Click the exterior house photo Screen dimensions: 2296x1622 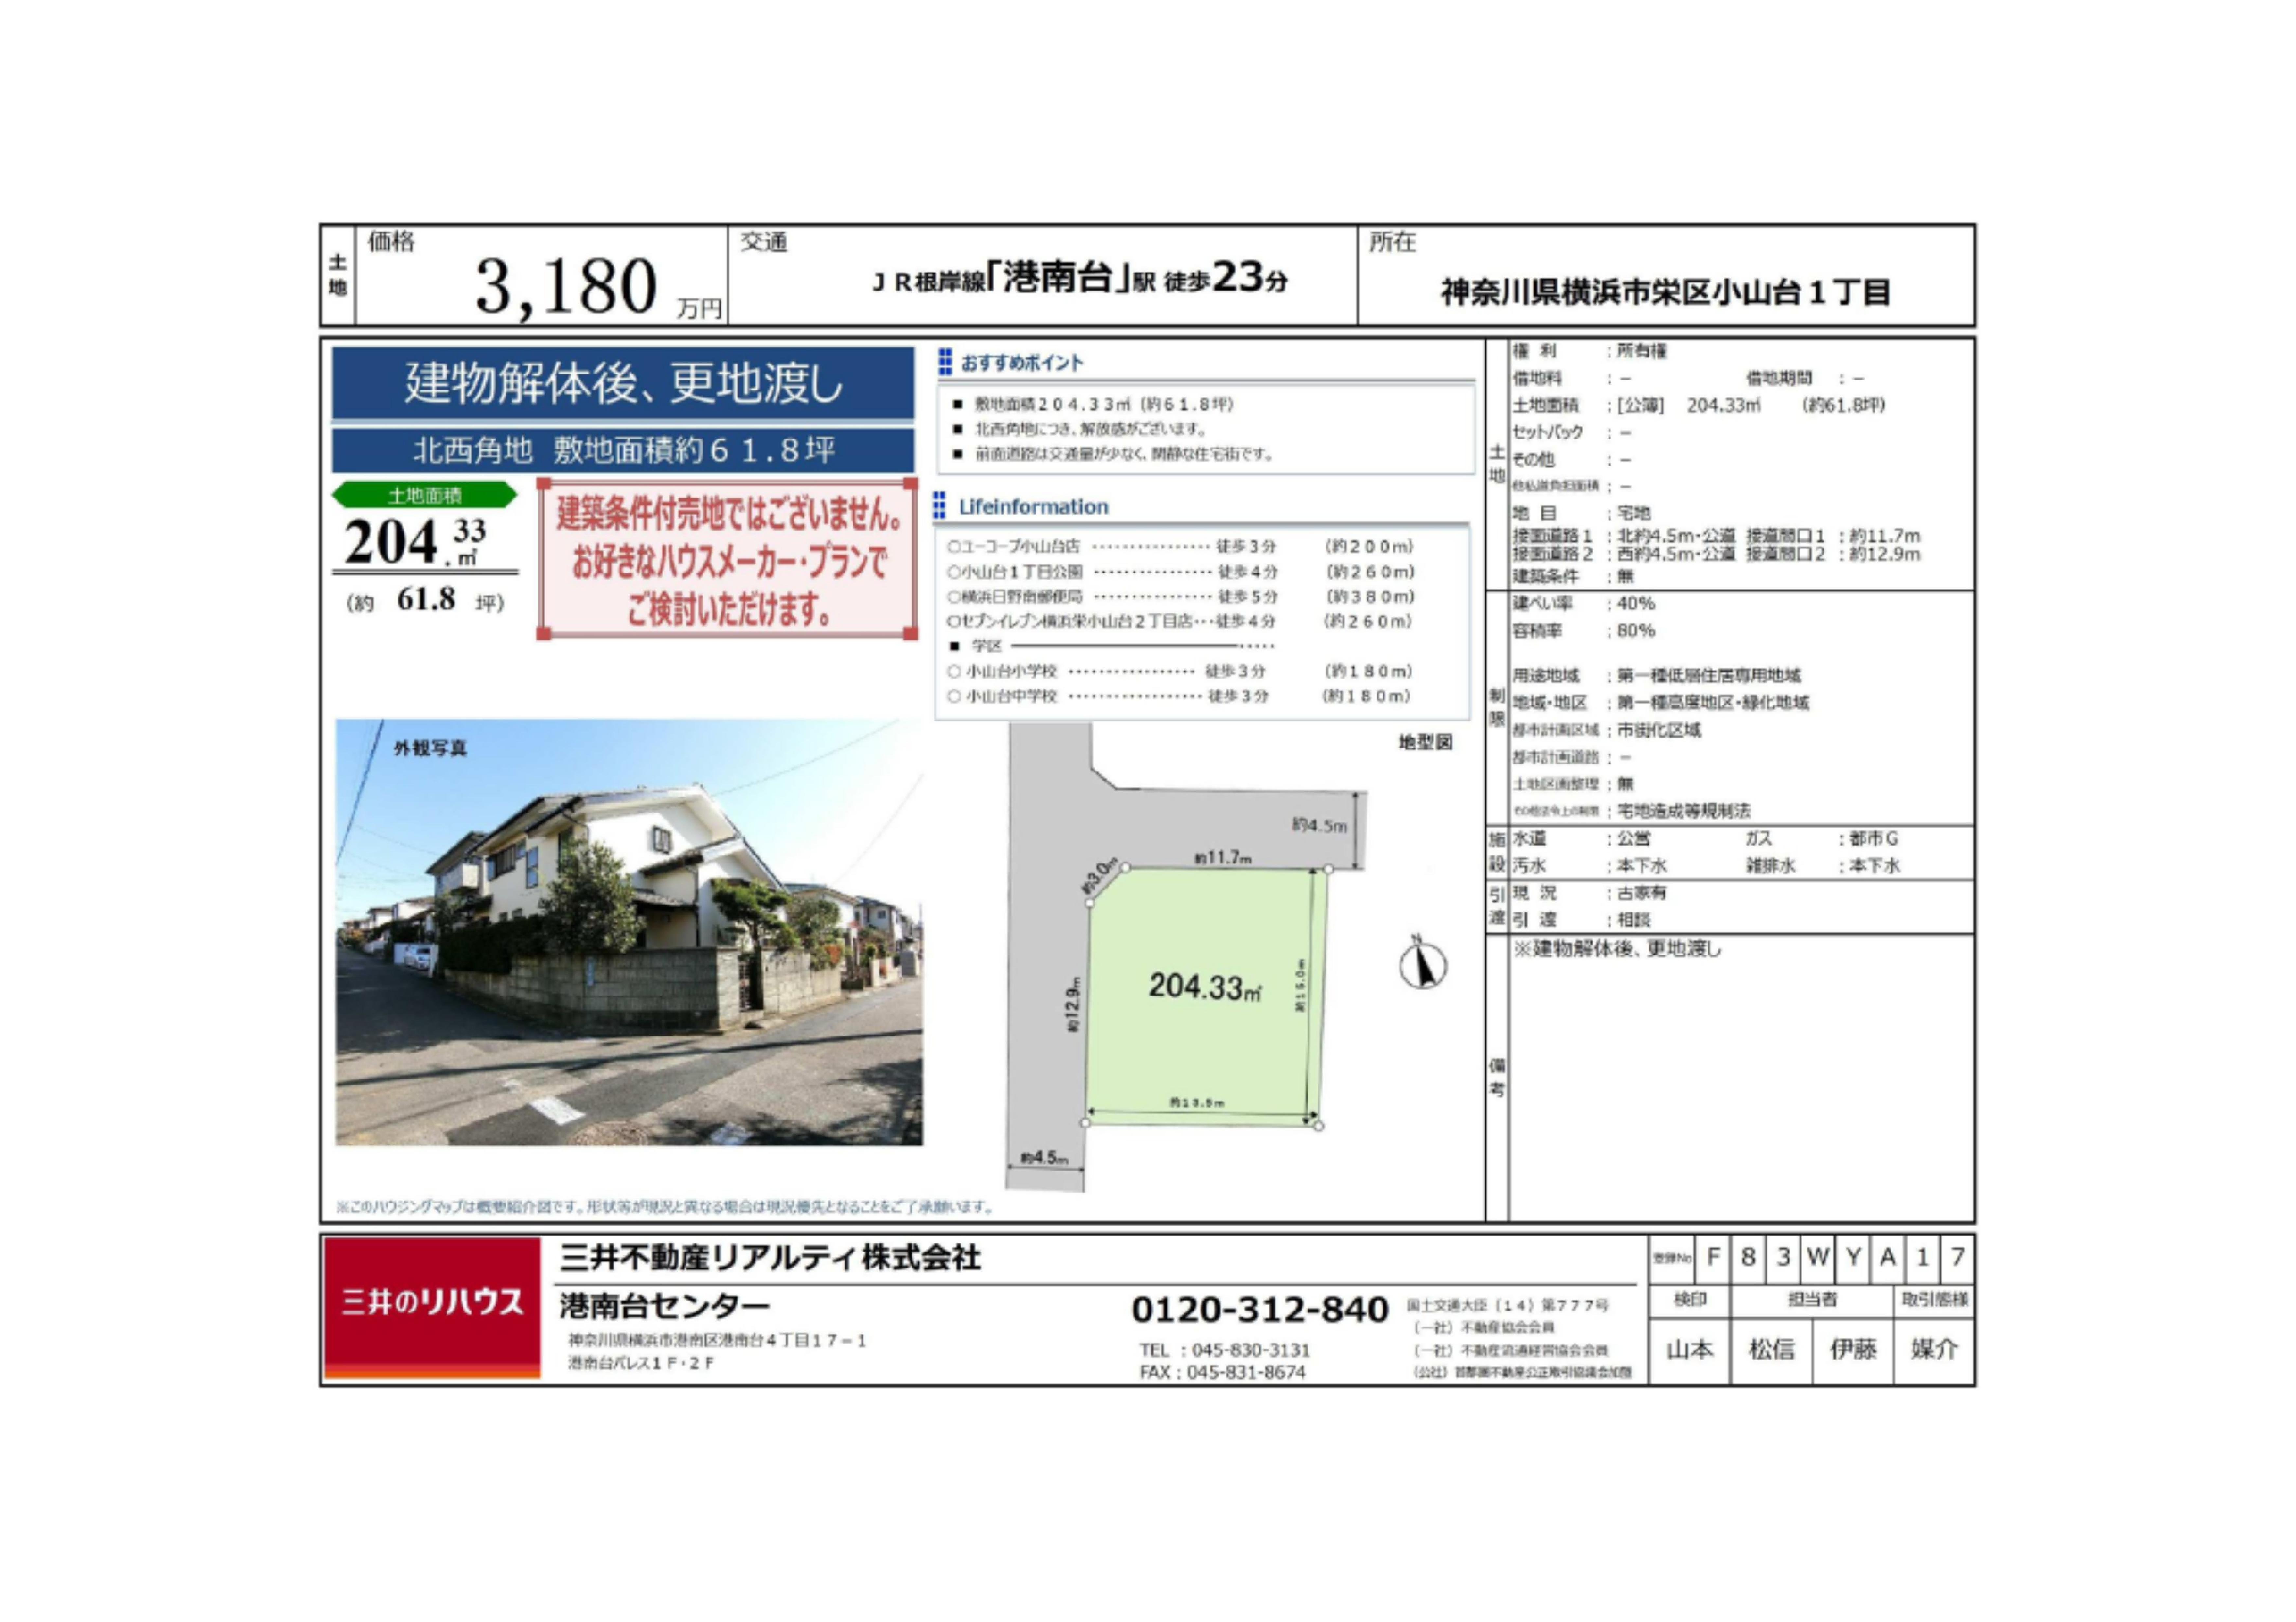[629, 932]
